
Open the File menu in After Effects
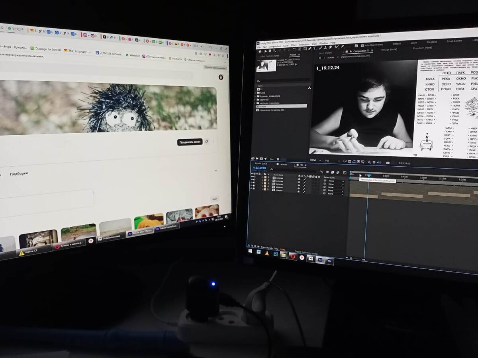[259, 47]
